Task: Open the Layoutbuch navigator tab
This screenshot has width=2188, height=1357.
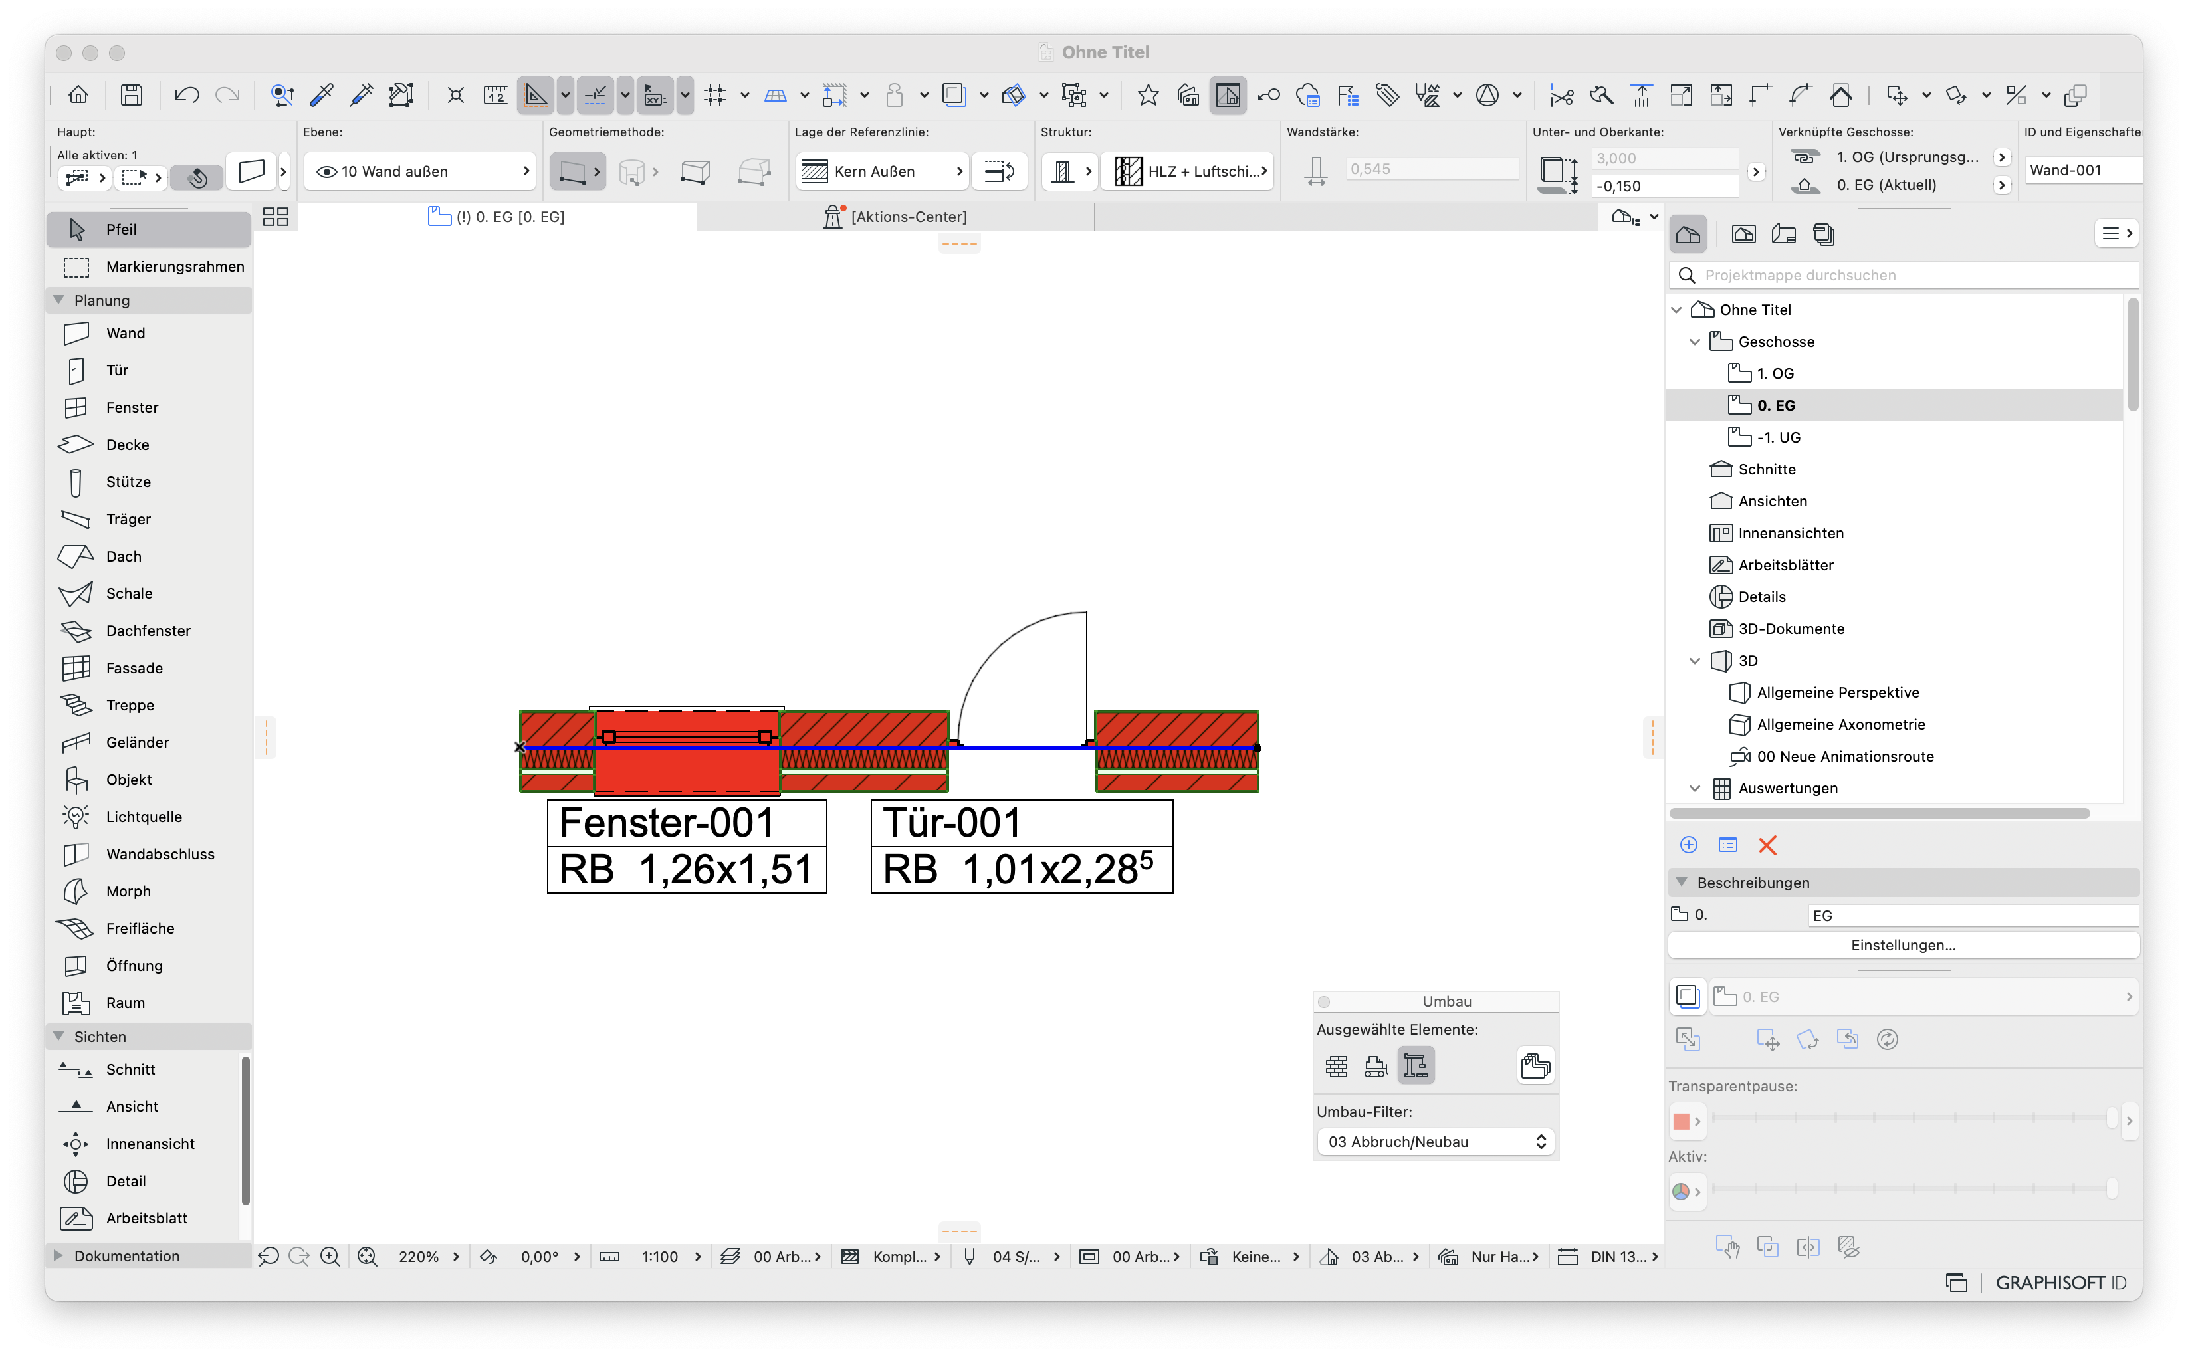Action: (1783, 234)
